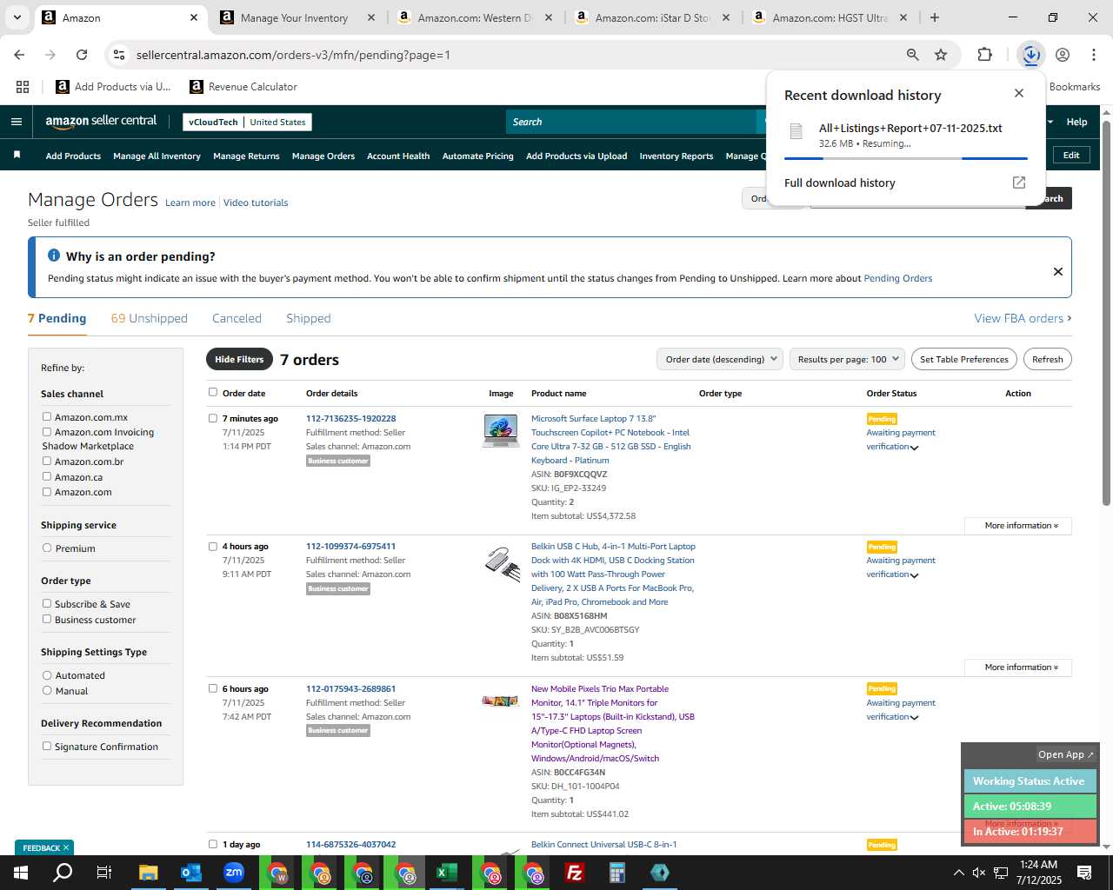Click the bookmark flag icon in navigation bar
Image resolution: width=1113 pixels, height=890 pixels.
coord(17,155)
